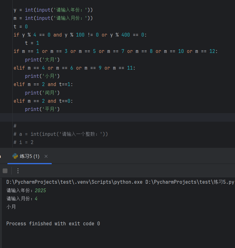Click the line y = int(input('请输入年份: '))

(53, 10)
